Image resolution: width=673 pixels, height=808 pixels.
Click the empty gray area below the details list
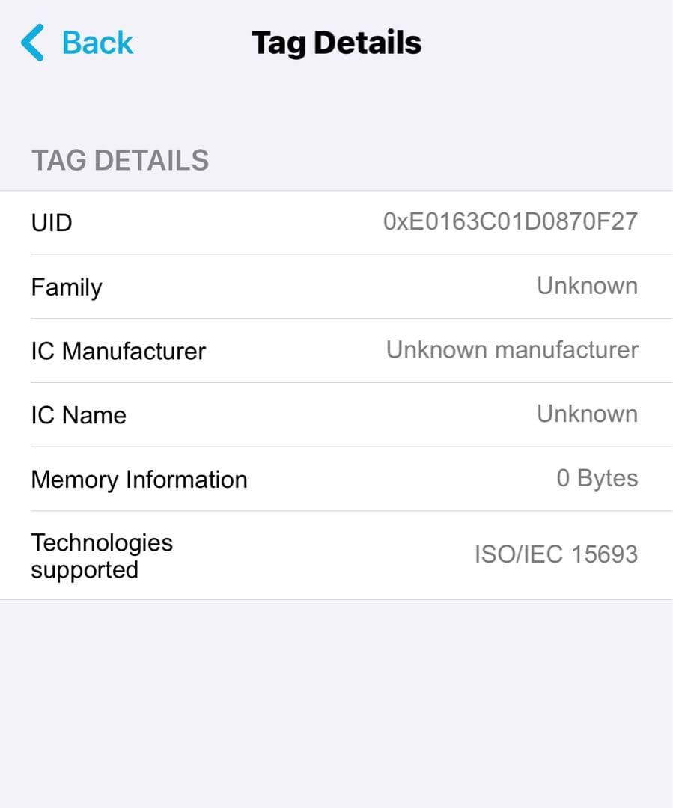[336, 703]
